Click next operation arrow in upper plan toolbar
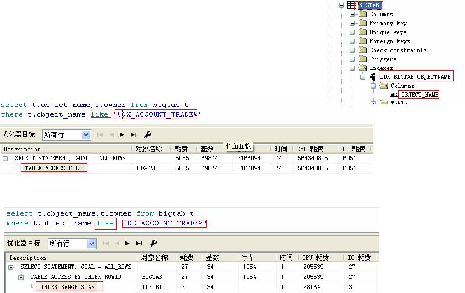 (x=122, y=134)
